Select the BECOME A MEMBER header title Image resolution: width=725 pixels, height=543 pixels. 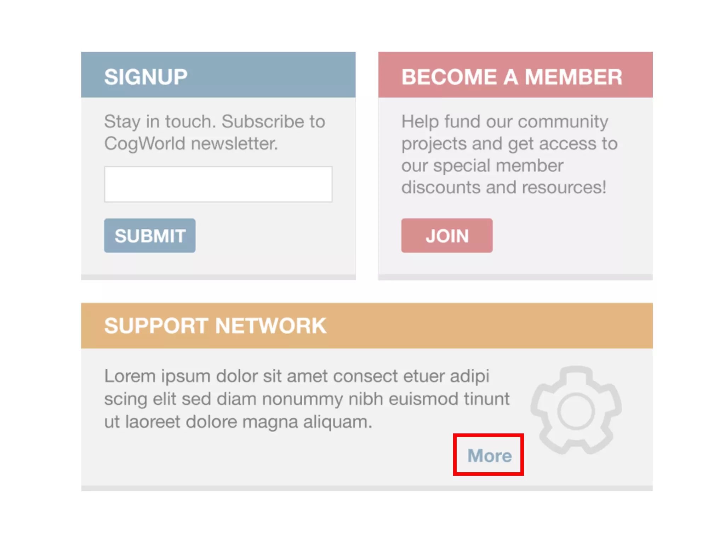coord(512,77)
